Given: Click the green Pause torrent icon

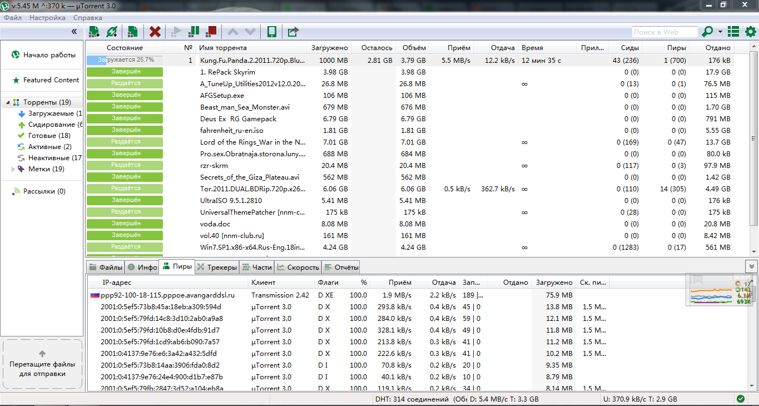Looking at the screenshot, I should click(194, 32).
